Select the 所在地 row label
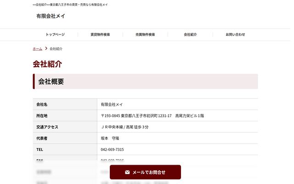Viewport: 294px width, 184px height. (42, 116)
